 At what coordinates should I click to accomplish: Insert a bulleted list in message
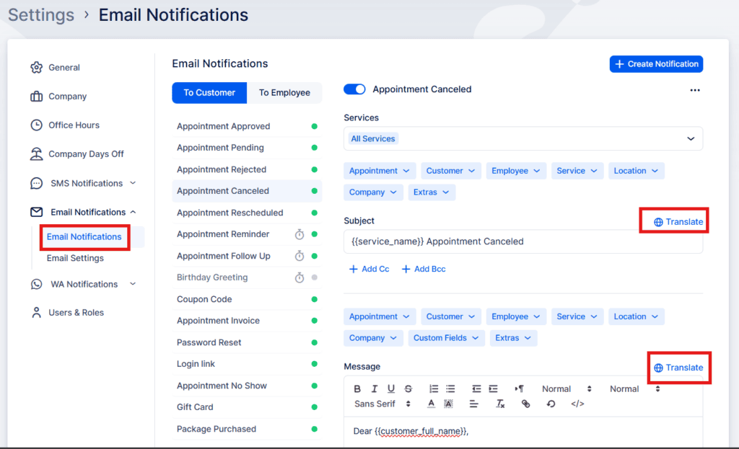pos(450,388)
